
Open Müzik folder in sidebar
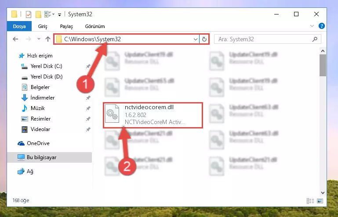(33, 108)
